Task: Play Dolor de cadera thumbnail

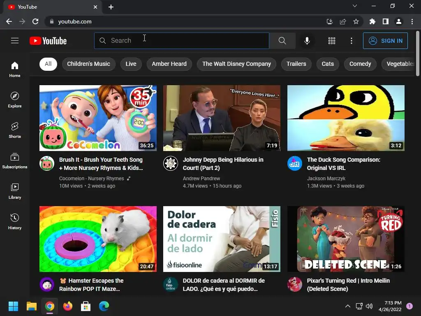Action: 222,239
